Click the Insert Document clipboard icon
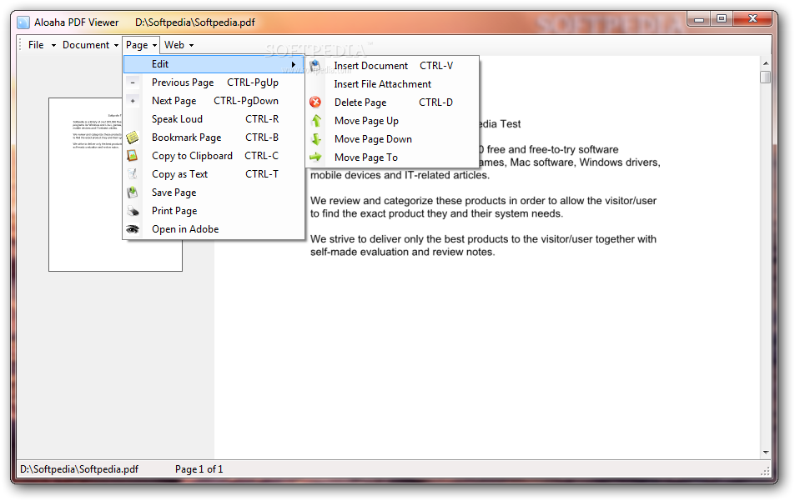 click(x=314, y=66)
